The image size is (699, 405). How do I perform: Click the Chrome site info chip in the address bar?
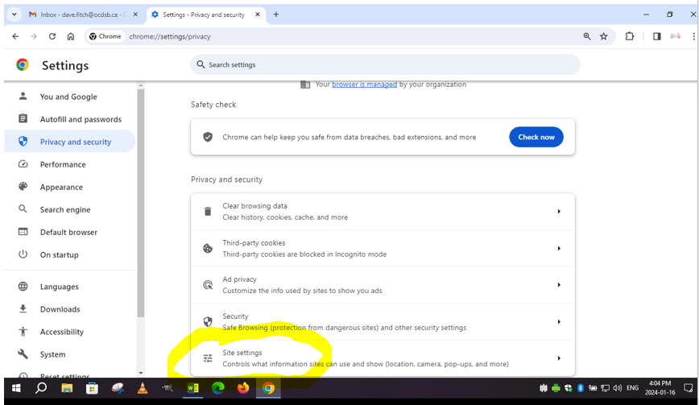point(105,36)
